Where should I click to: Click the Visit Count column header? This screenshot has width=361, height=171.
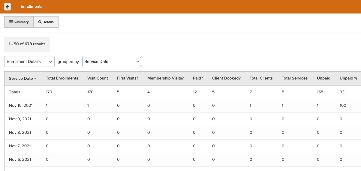[x=98, y=78]
